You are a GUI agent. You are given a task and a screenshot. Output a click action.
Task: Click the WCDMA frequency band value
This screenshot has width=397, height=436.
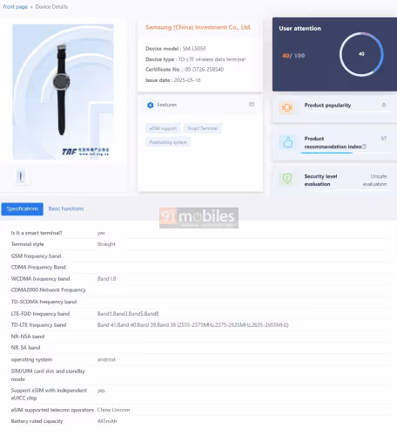pyautogui.click(x=106, y=279)
